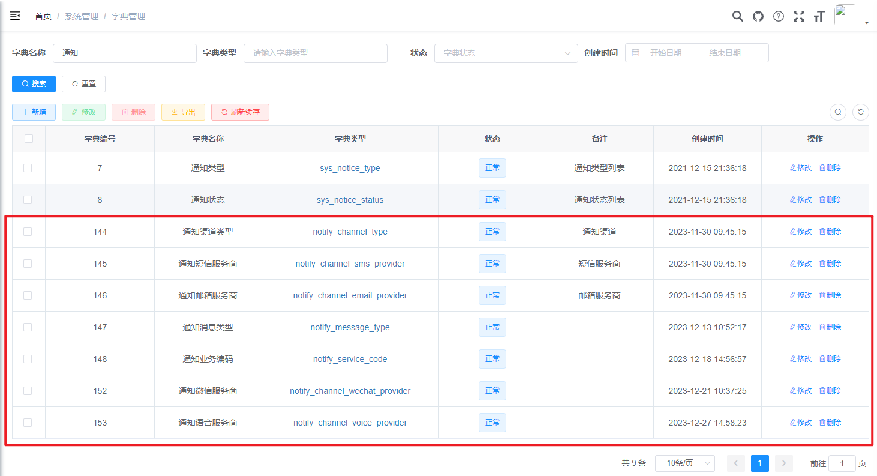Expand the 10条/页 page size selector
The image size is (877, 476).
point(684,463)
